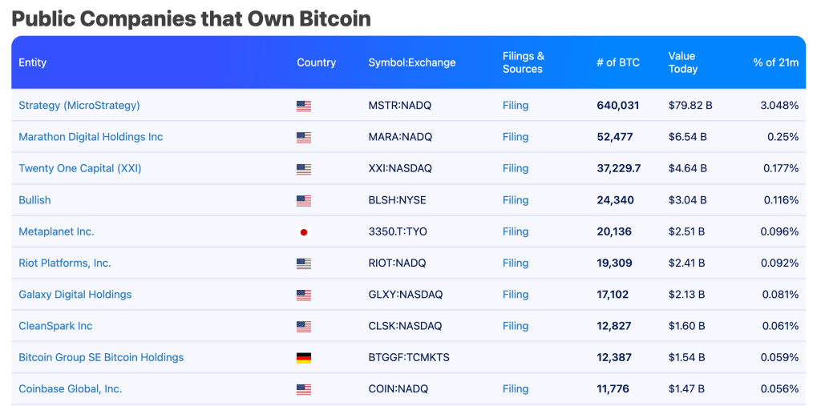This screenshot has height=406, width=821.
Task: Click the US flag in the Bullish row
Action: coord(303,201)
